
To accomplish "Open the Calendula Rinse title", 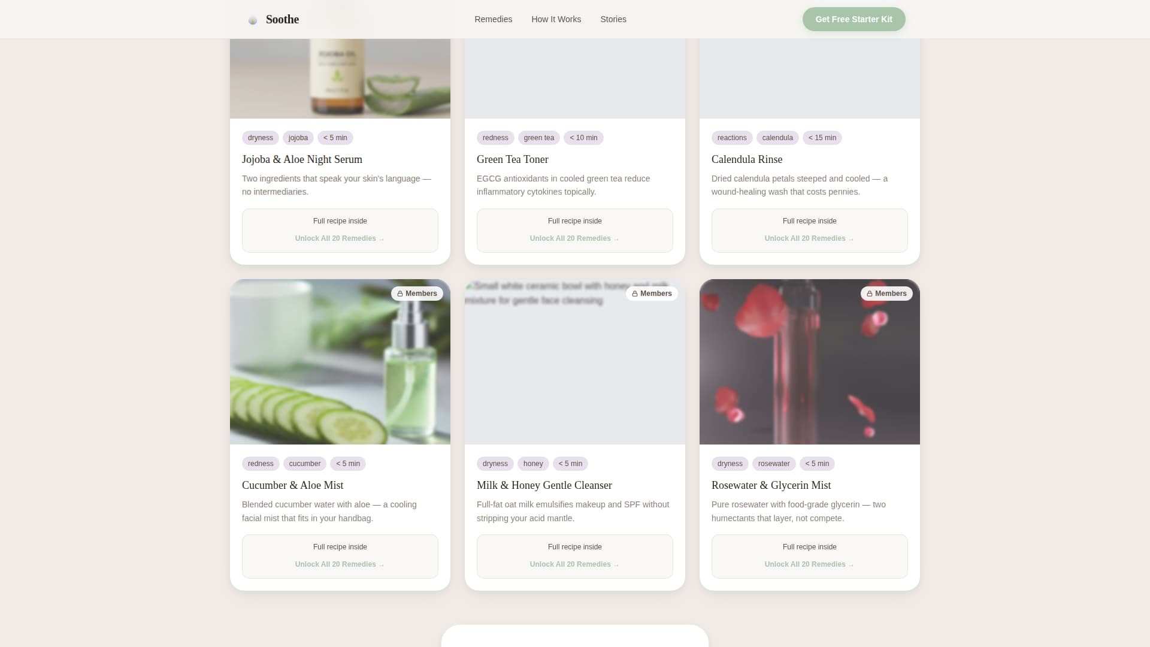I will pyautogui.click(x=747, y=159).
